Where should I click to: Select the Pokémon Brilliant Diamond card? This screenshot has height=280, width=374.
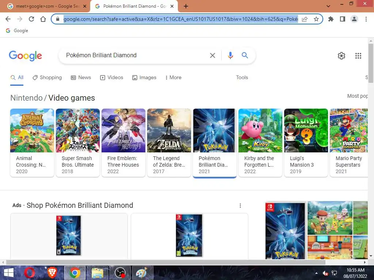(x=215, y=143)
